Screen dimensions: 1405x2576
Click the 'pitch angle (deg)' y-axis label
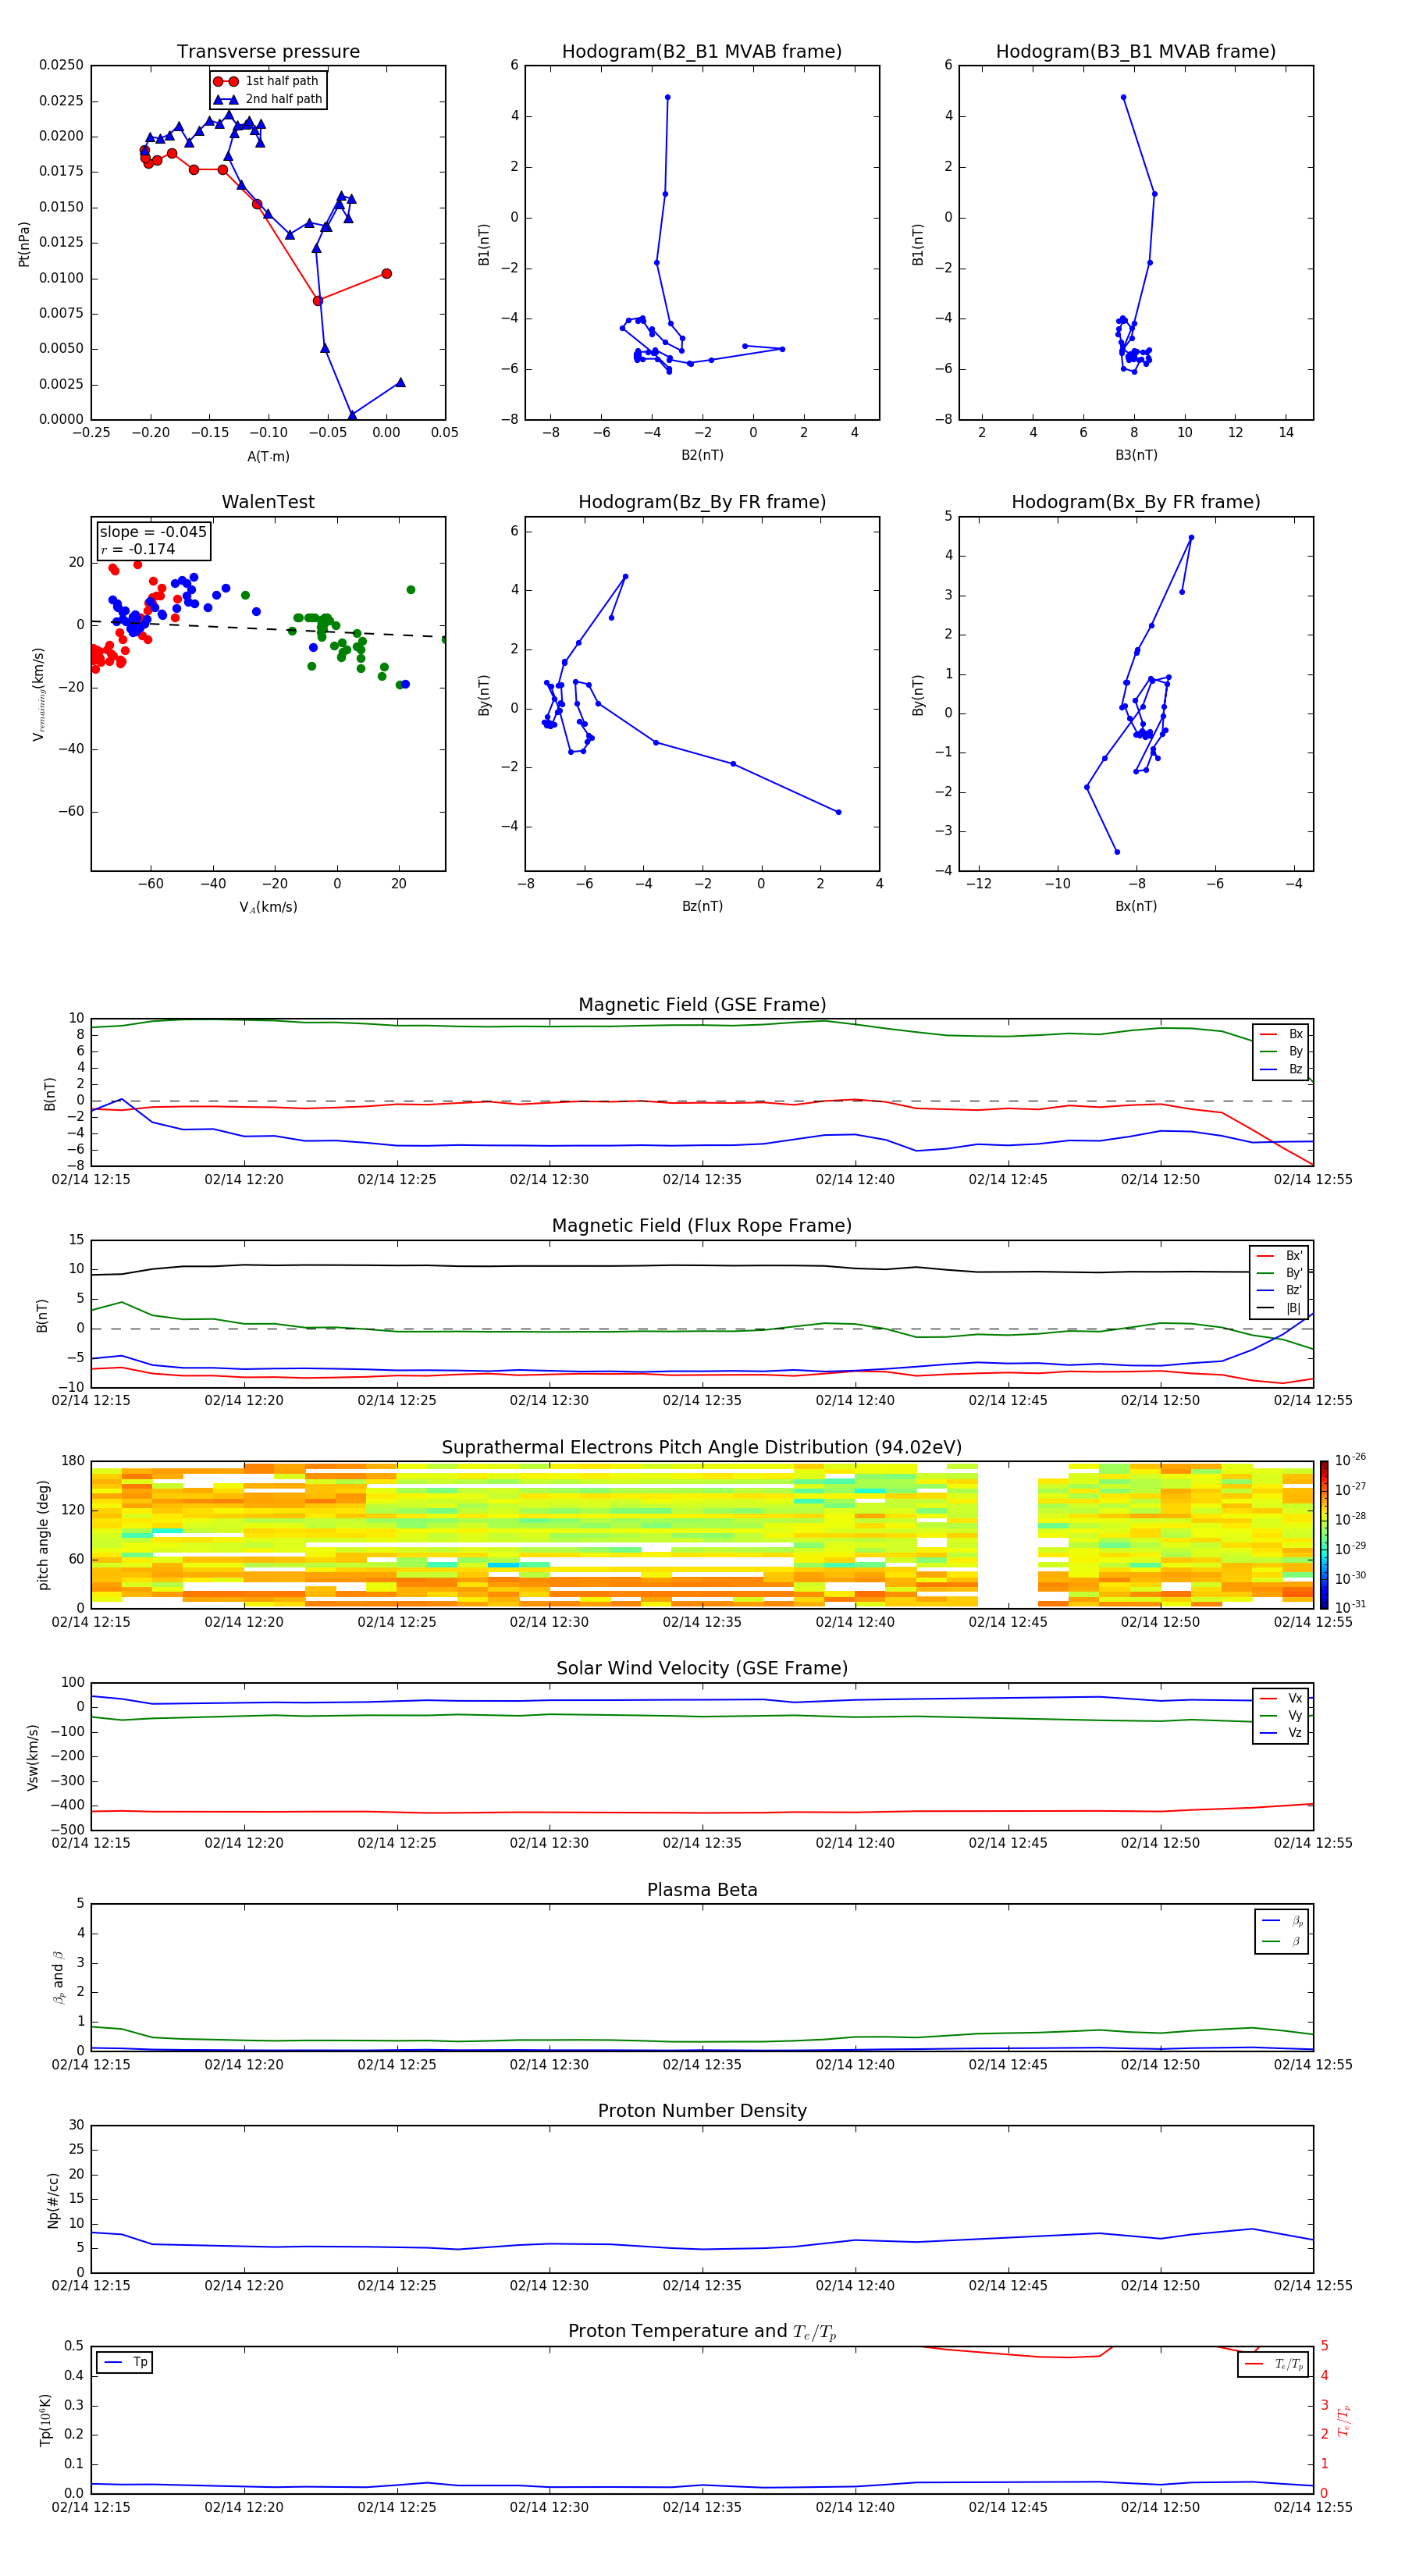tap(43, 1535)
